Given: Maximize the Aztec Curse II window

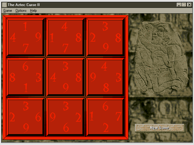Looking at the screenshot, I should tap(184, 5).
